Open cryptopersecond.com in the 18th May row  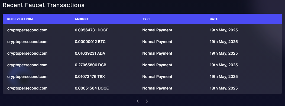pos(27,88)
